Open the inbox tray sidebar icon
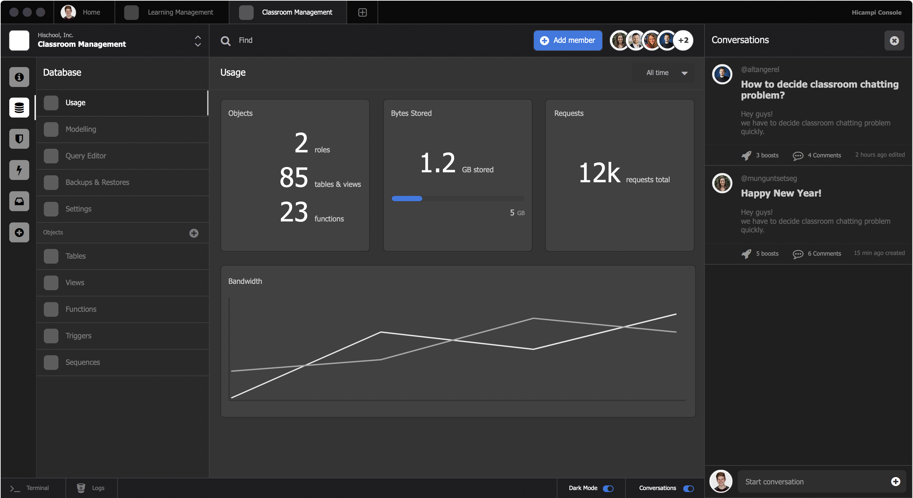 (x=19, y=201)
